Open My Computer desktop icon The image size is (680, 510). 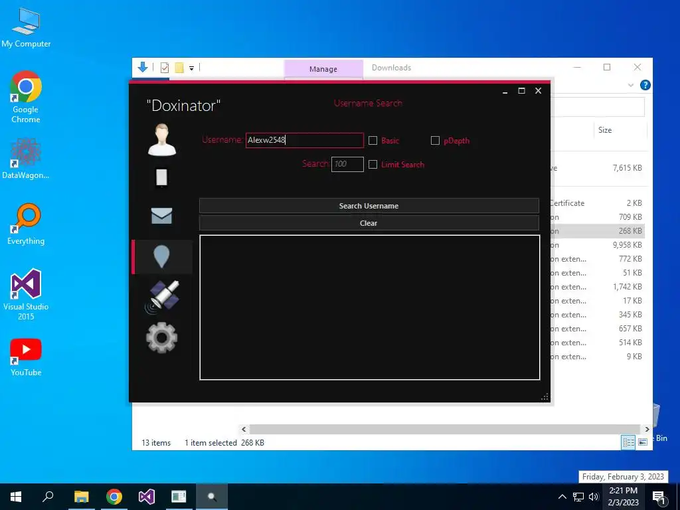[x=26, y=28]
